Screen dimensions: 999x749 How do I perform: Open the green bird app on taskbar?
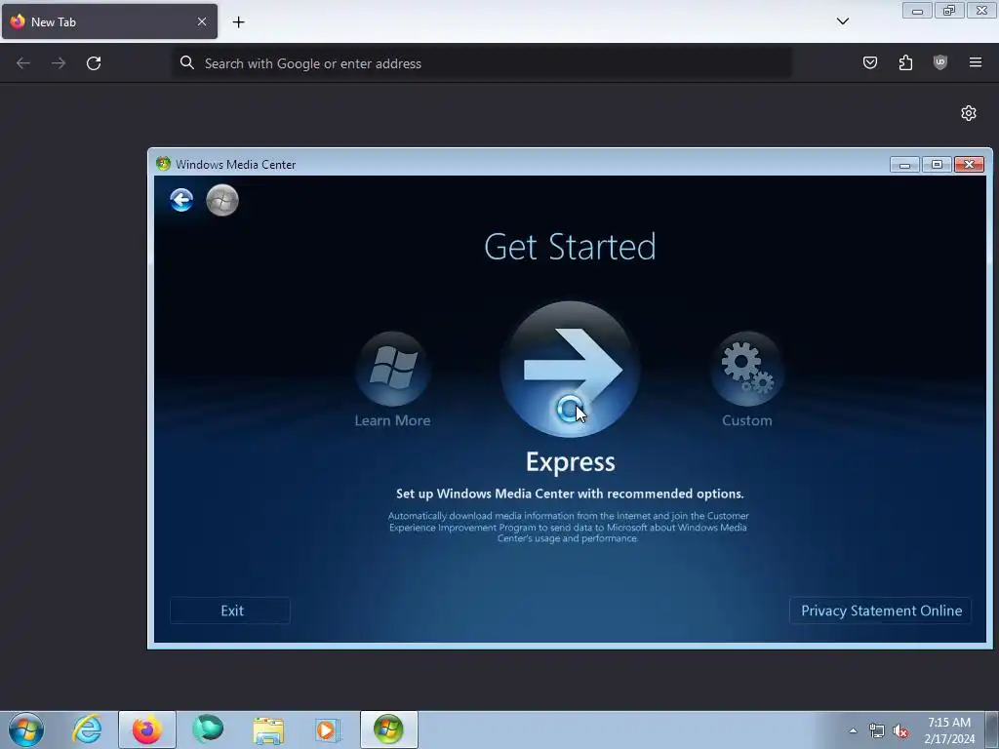point(208,729)
